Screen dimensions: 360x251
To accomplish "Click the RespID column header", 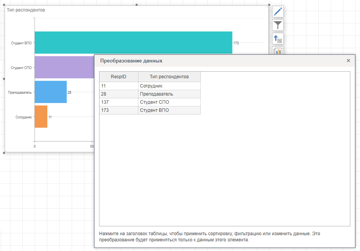I will [x=118, y=77].
